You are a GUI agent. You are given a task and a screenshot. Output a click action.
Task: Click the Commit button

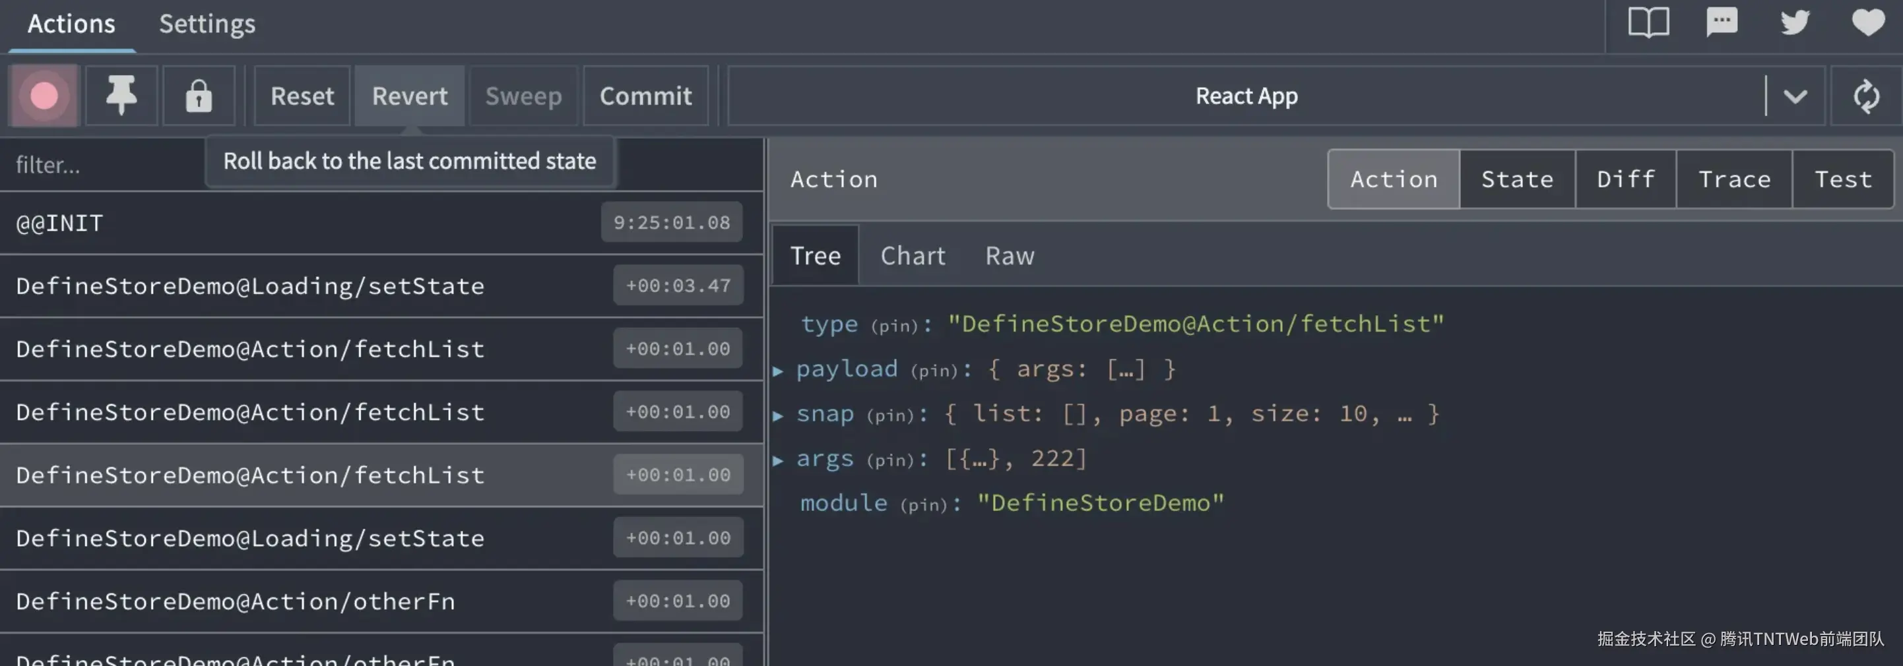coord(645,96)
